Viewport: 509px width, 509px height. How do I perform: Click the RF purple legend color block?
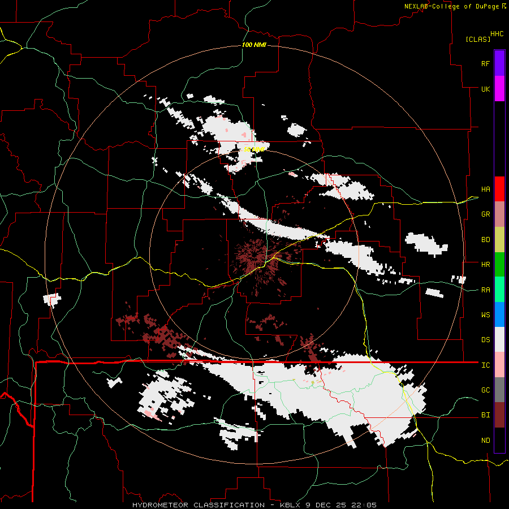click(499, 63)
